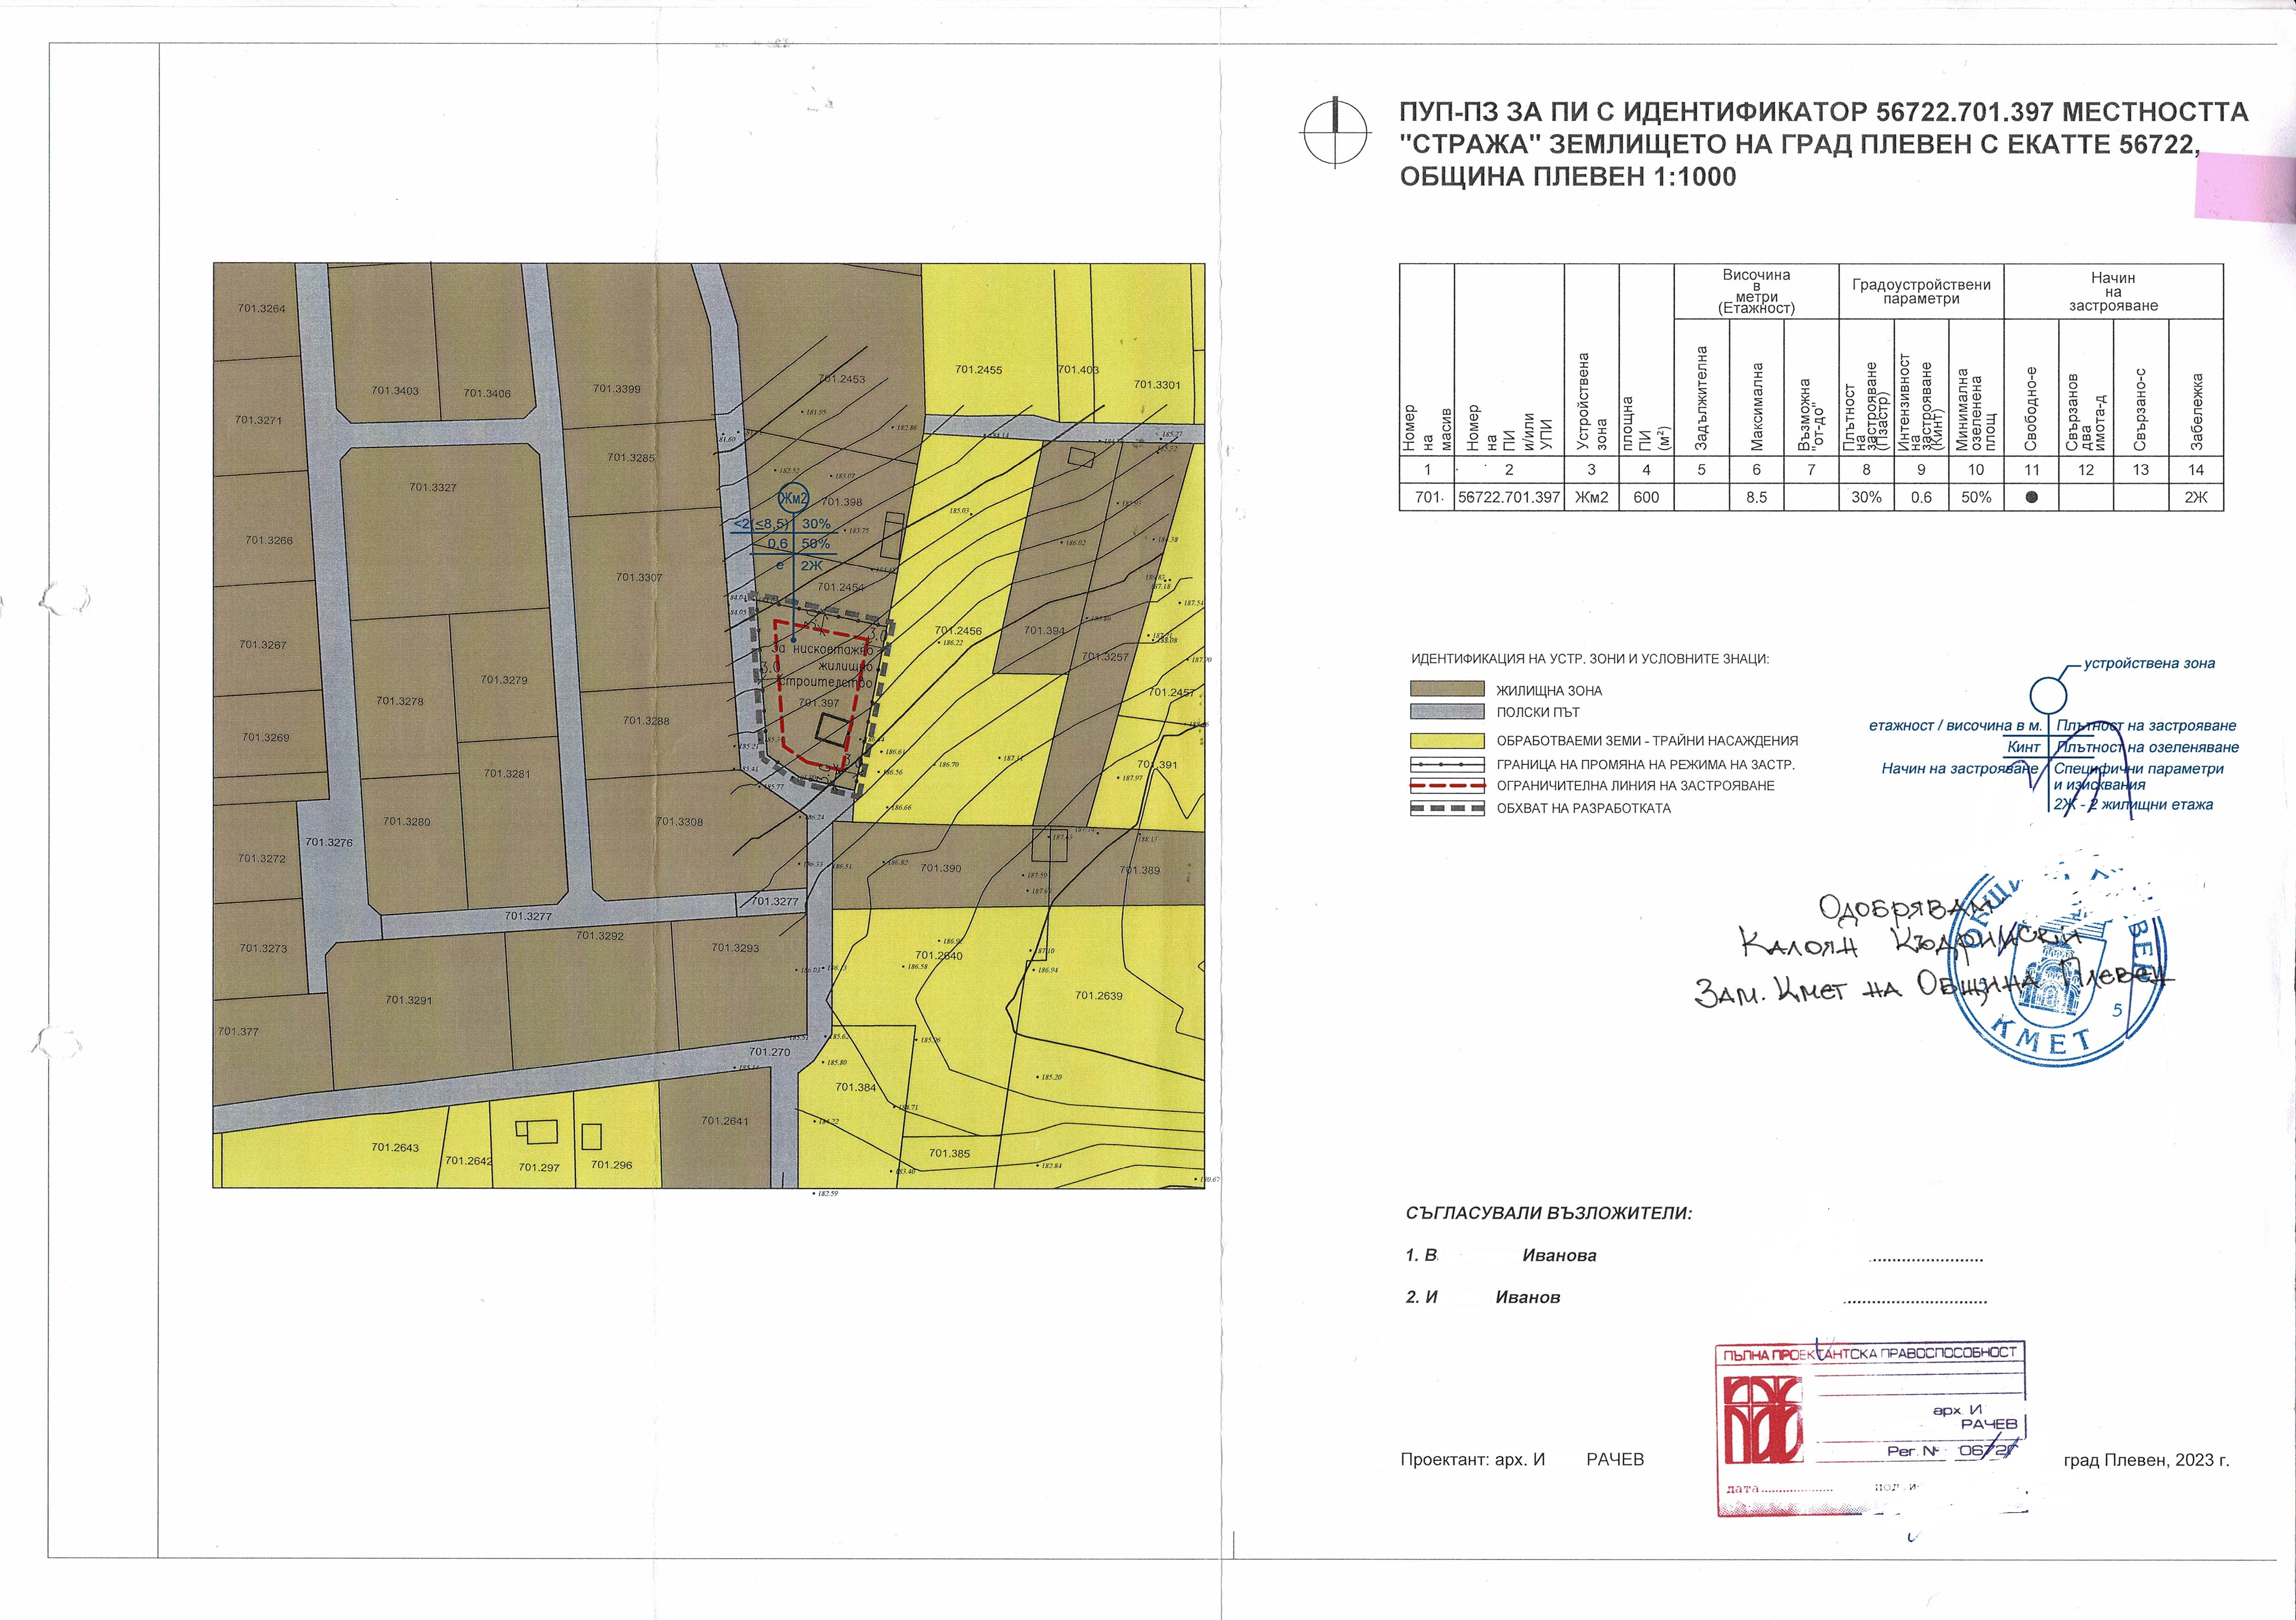Click black dot in Свободно-е column
The height and width of the screenshot is (1620, 2296).
[x=2031, y=497]
